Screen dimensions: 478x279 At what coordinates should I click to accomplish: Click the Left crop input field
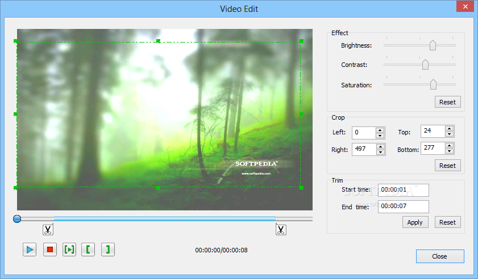pyautogui.click(x=364, y=133)
